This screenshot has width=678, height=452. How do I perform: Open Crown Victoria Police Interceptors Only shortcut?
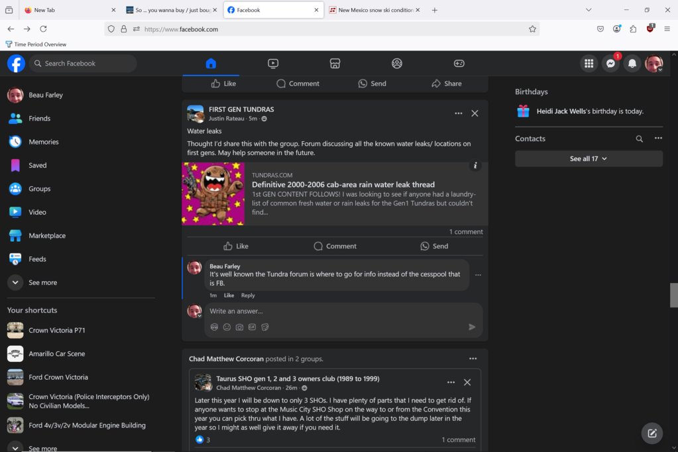pos(81,402)
